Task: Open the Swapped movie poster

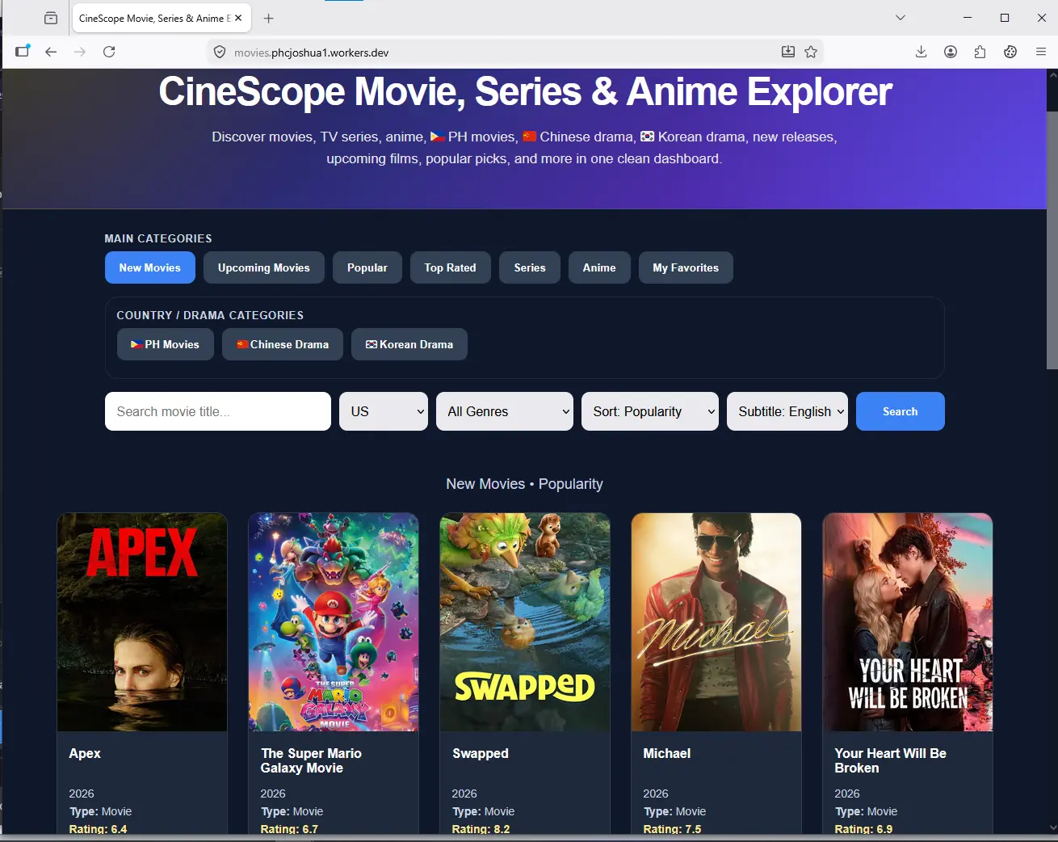Action: pyautogui.click(x=525, y=622)
